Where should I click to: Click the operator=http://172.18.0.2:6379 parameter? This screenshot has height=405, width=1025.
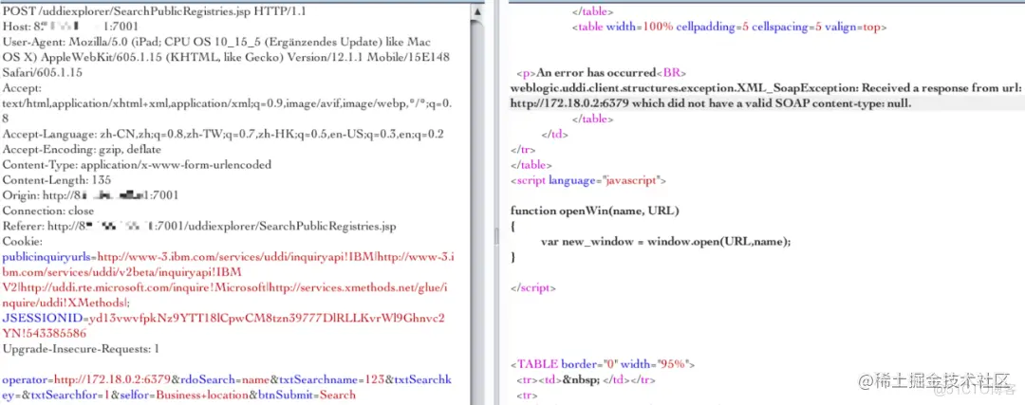[x=87, y=378]
